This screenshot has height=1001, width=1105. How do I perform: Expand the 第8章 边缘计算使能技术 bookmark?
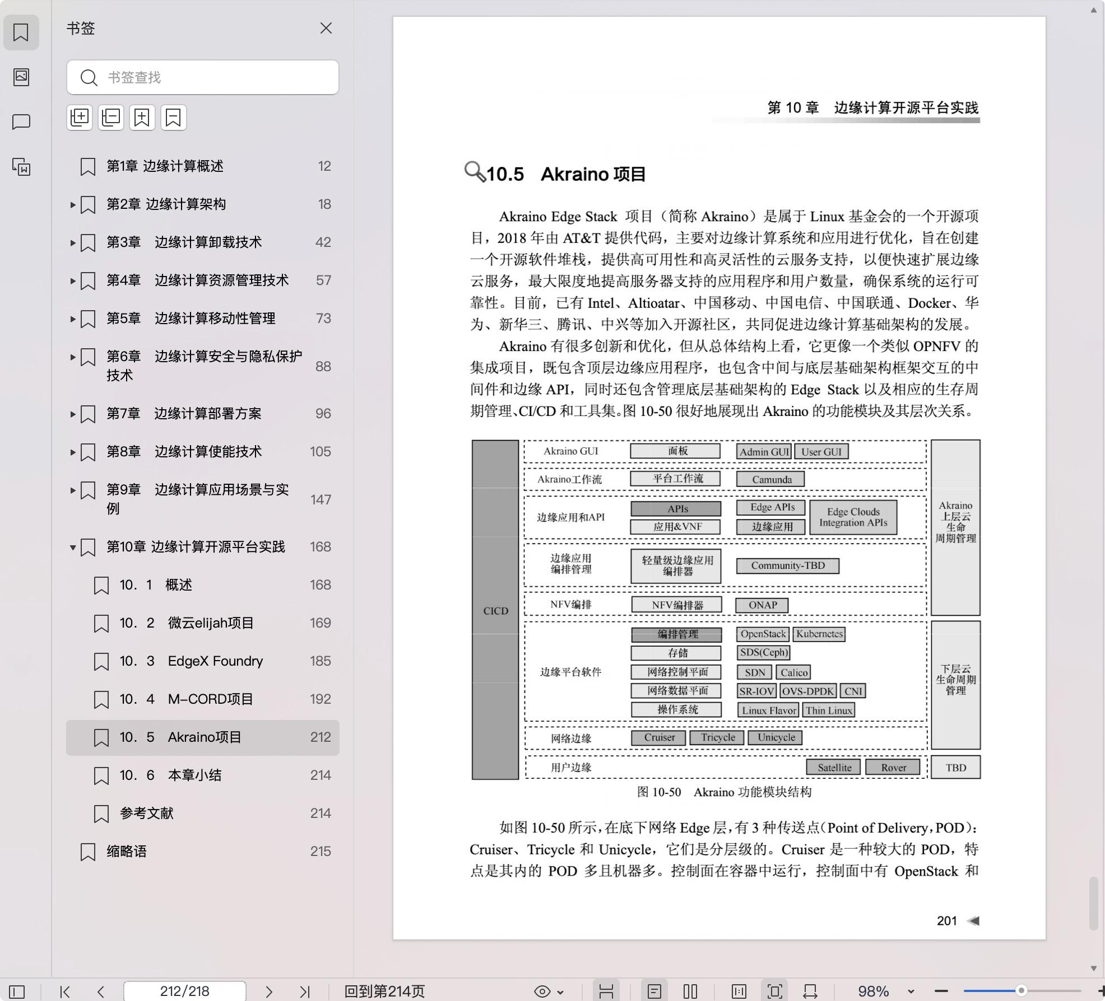click(73, 452)
